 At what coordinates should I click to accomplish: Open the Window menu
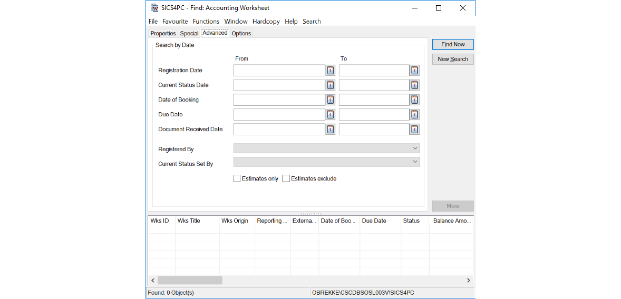236,22
